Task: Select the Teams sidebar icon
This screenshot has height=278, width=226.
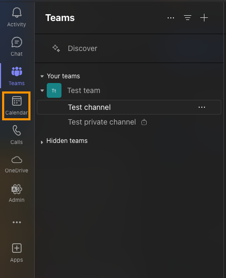Action: point(17,71)
